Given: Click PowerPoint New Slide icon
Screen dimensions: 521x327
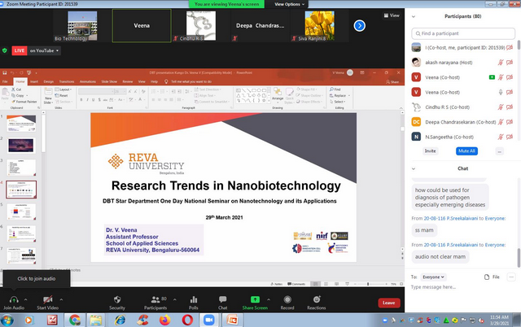Looking at the screenshot, I should click(48, 92).
